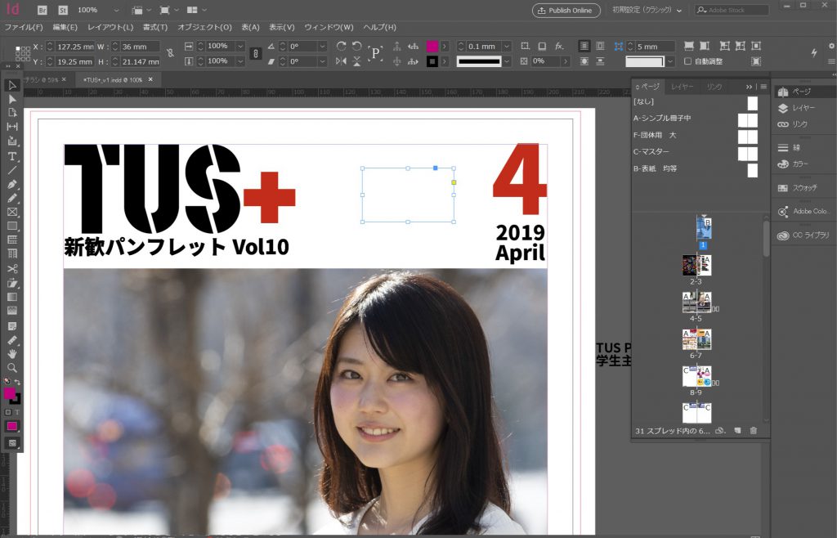Open the ファイル(F) menu
This screenshot has width=837, height=538.
click(x=24, y=27)
